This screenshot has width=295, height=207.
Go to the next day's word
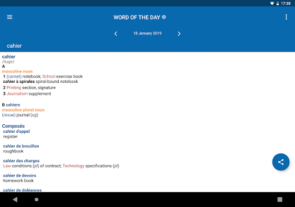[x=179, y=34]
